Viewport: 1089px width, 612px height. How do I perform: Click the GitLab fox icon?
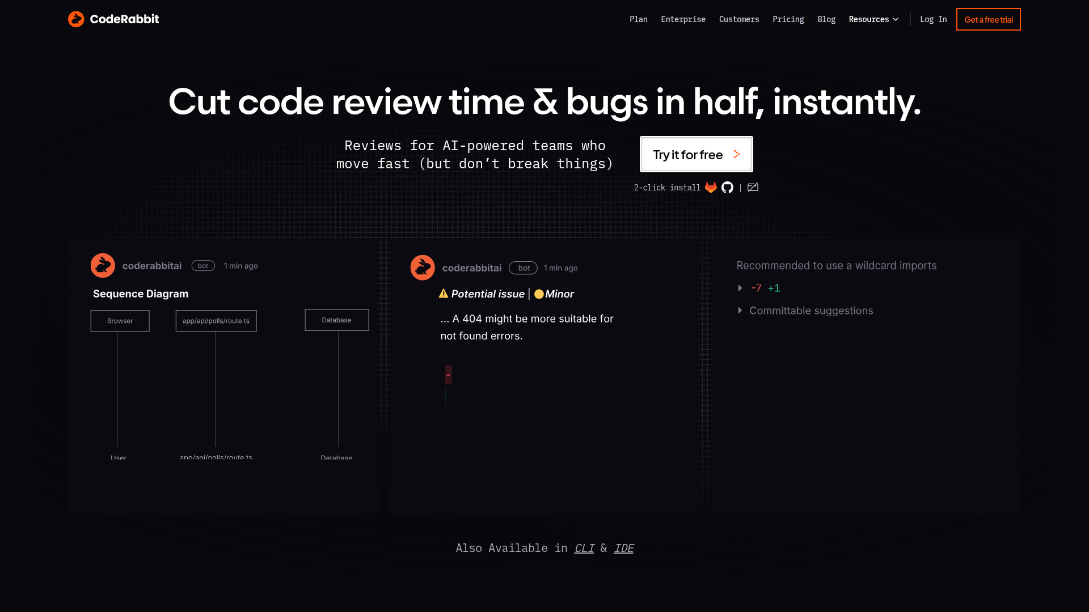[x=711, y=188]
